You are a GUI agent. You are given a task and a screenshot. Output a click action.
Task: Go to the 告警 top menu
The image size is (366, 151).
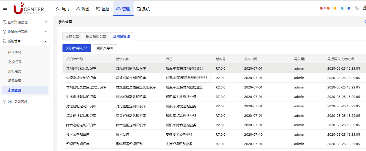tap(83, 9)
